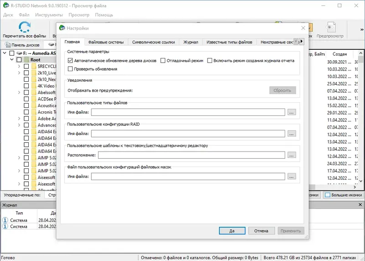Open the Файл menu
Image resolution: width=365 pixels, height=261 pixels.
click(24, 15)
